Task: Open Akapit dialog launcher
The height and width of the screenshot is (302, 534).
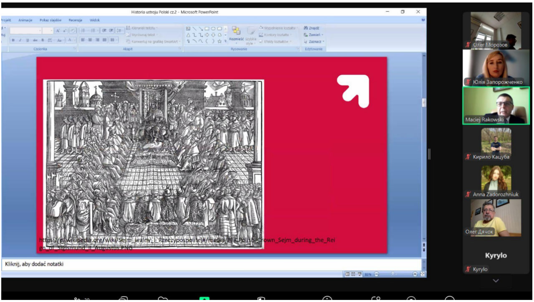Action: [180, 49]
